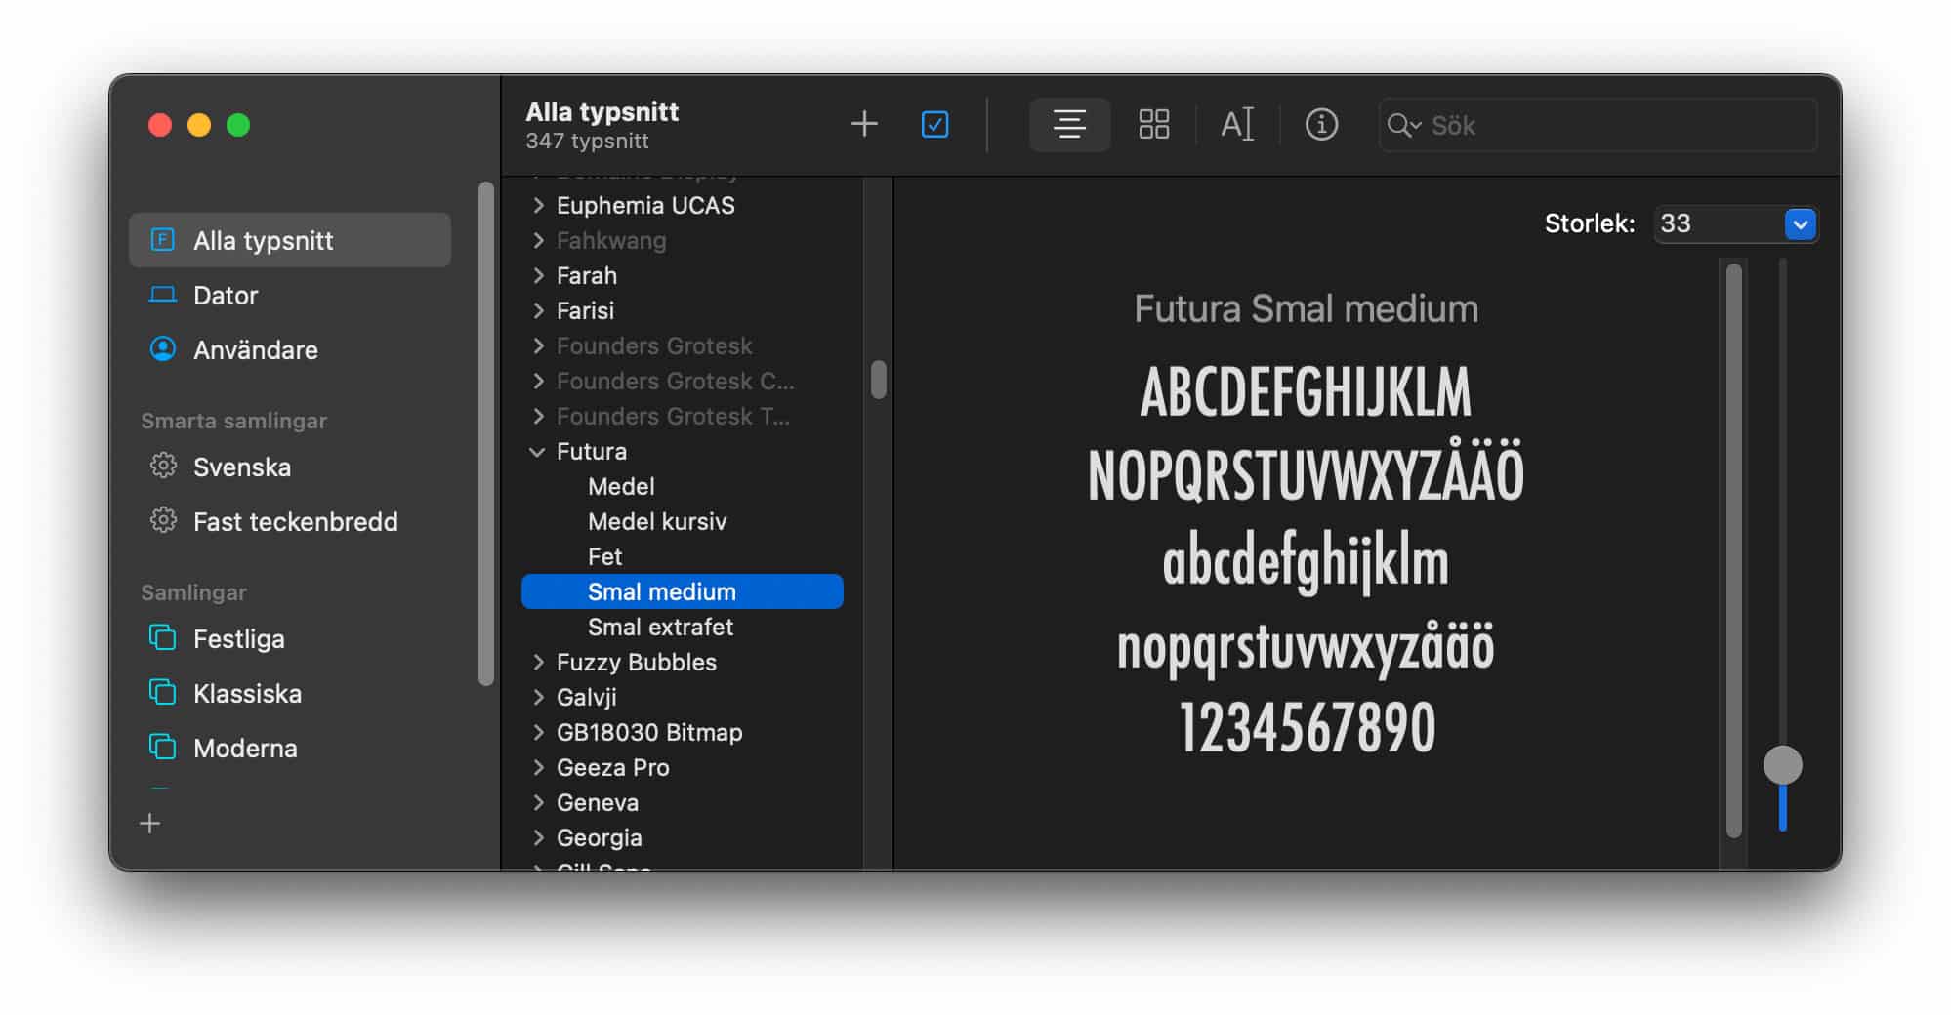Expand the Galvji font family
This screenshot has height=1015, width=1951.
(x=538, y=697)
